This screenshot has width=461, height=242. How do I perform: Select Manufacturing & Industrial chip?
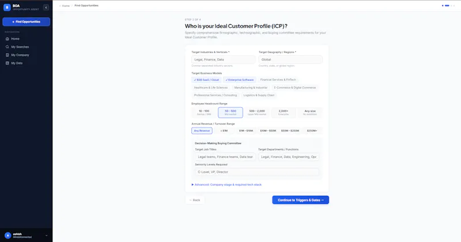tap(251, 88)
